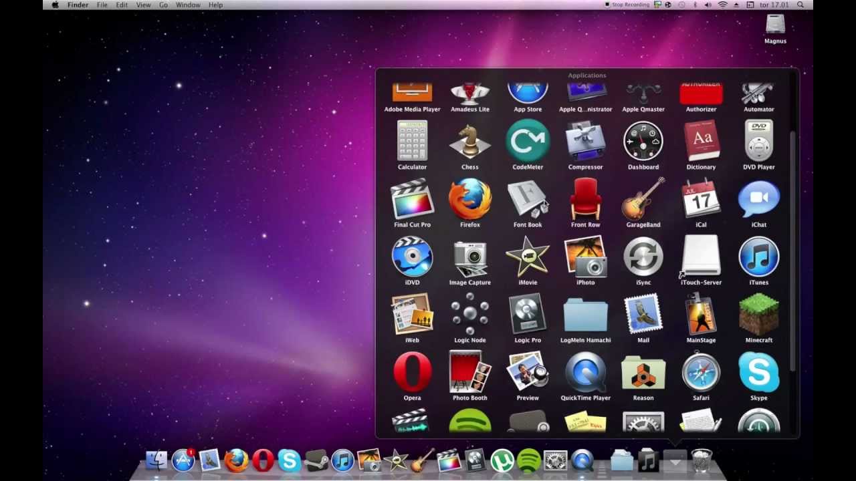Open iPhoto in the Applications stack

click(585, 257)
